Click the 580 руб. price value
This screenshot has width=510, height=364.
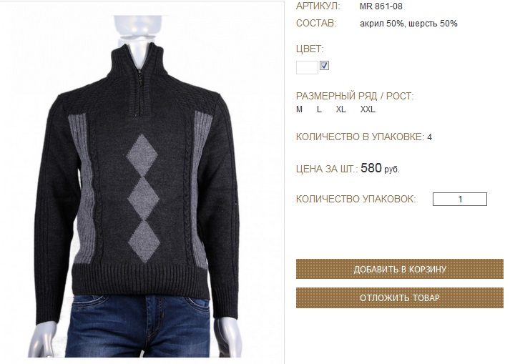[x=380, y=168]
